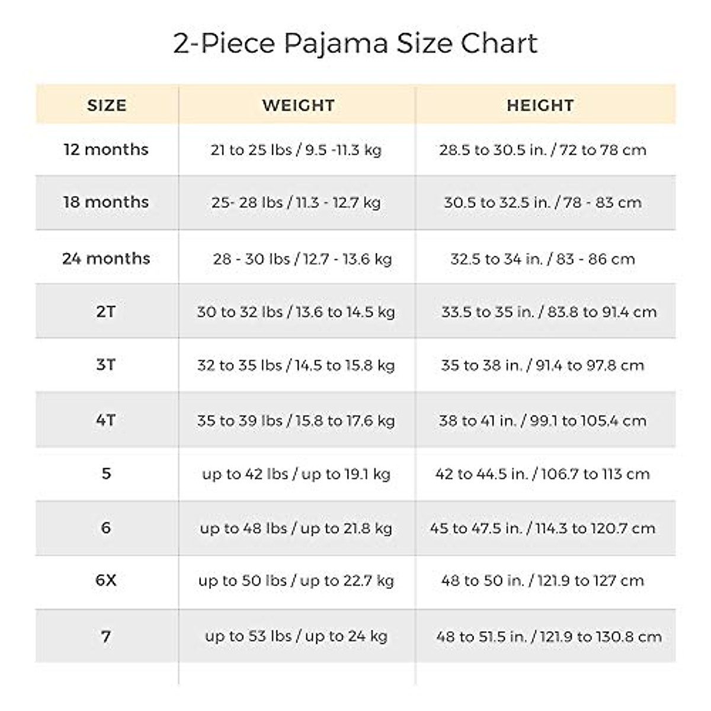711x711 pixels.
Task: Click the SIZE column header
Action: pyautogui.click(x=107, y=105)
